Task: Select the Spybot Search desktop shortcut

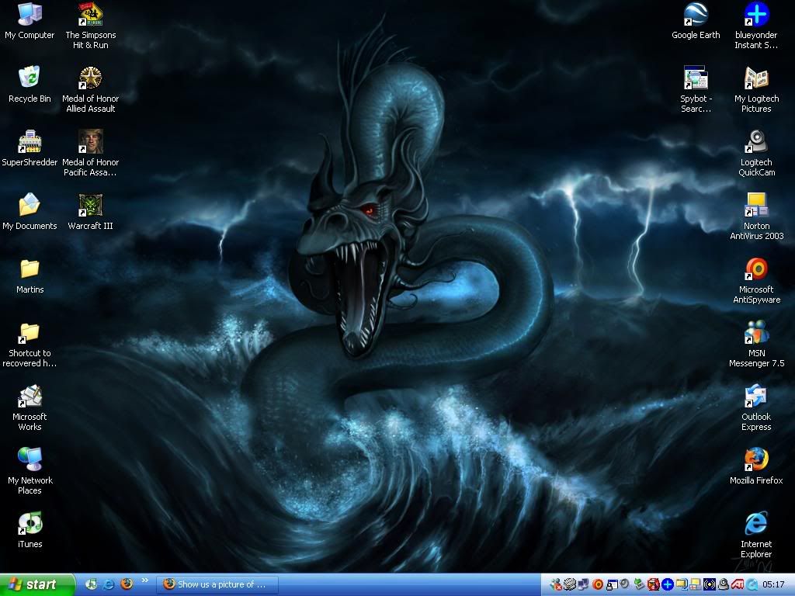Action: click(696, 90)
